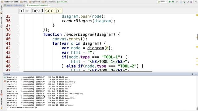The width and height of the screenshot is (198, 111).
Task: Click the public folder breadcrumb
Action: [24, 2]
